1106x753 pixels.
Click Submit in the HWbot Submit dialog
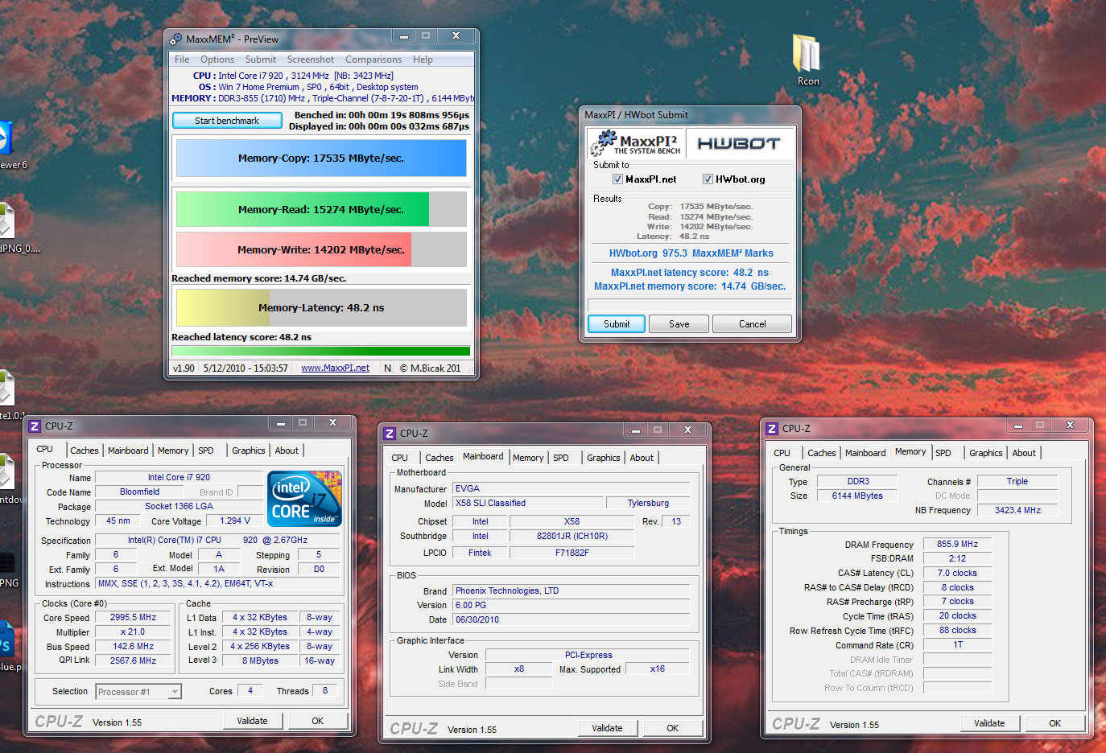(617, 324)
